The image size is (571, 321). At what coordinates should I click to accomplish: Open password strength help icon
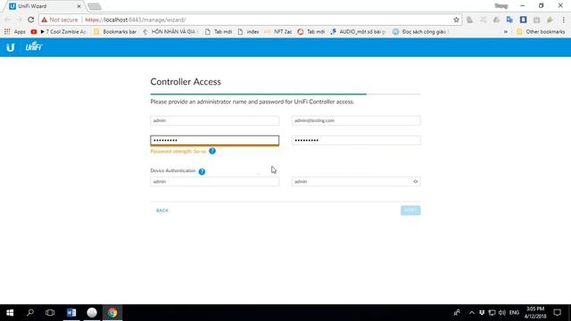coord(212,151)
